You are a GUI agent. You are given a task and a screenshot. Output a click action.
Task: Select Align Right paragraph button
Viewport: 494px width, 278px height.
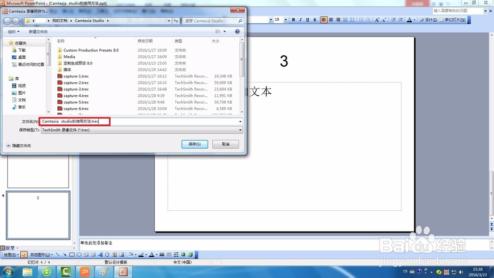click(x=338, y=20)
